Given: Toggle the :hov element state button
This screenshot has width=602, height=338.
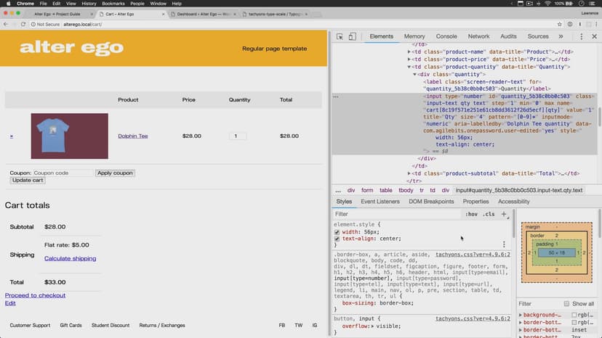Looking at the screenshot, I should [x=472, y=215].
